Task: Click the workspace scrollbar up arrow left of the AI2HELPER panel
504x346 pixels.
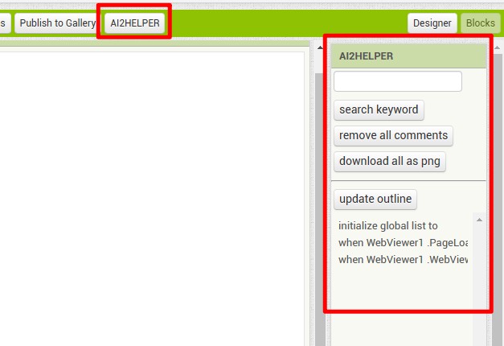Action: pyautogui.click(x=320, y=47)
